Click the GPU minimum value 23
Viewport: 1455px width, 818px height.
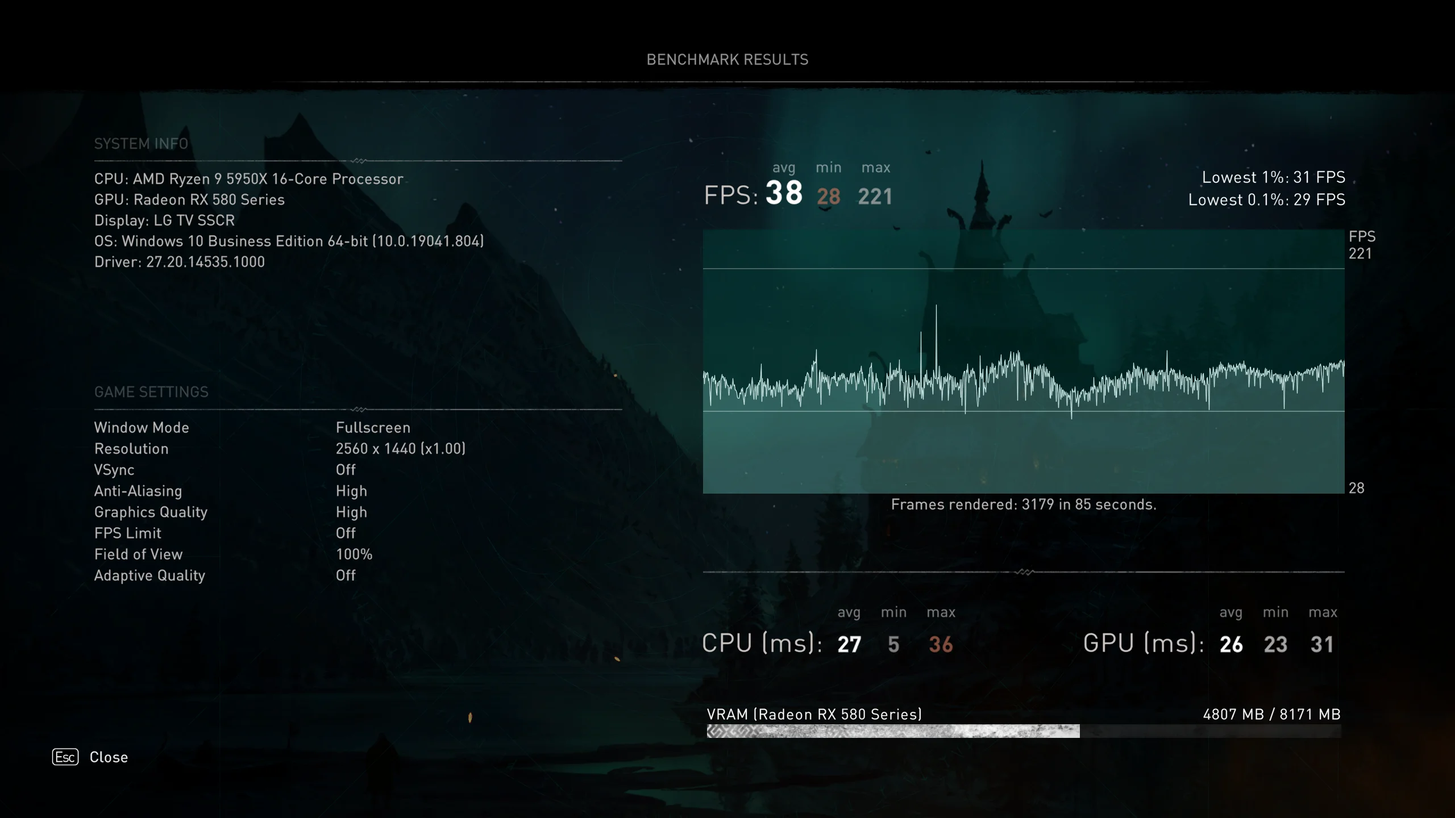coord(1275,645)
